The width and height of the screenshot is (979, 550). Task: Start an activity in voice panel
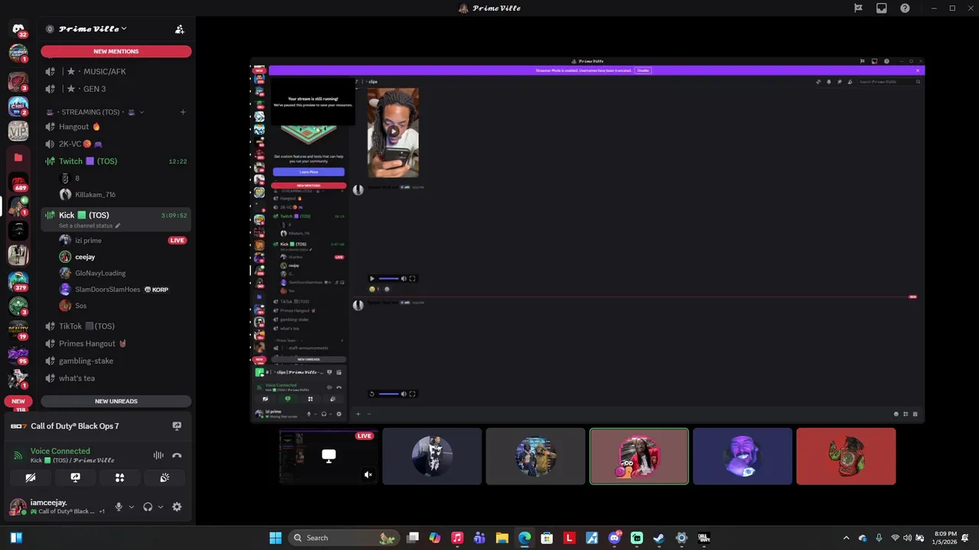pos(119,477)
